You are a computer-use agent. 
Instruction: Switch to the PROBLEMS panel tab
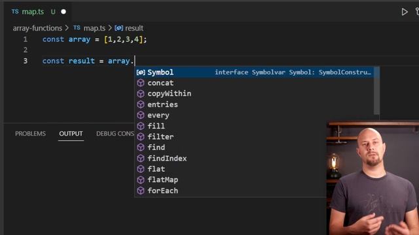tap(30, 133)
